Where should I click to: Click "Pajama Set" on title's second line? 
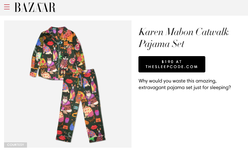[161, 44]
